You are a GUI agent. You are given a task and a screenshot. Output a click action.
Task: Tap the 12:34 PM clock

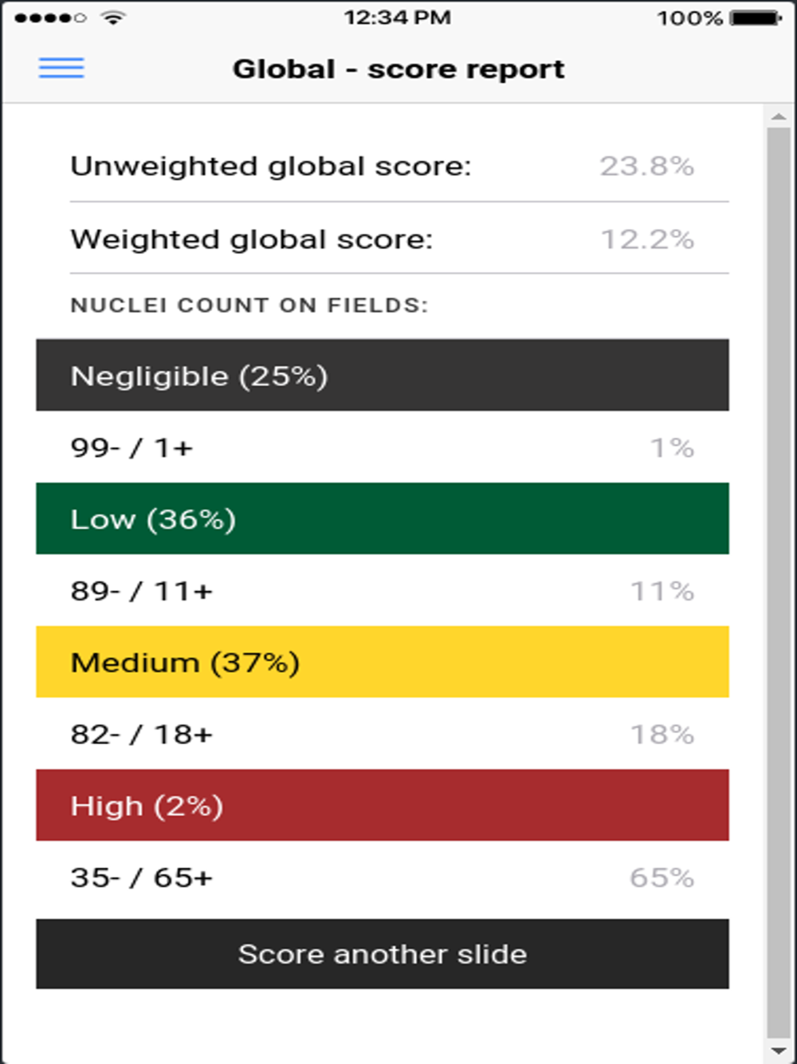point(397,18)
